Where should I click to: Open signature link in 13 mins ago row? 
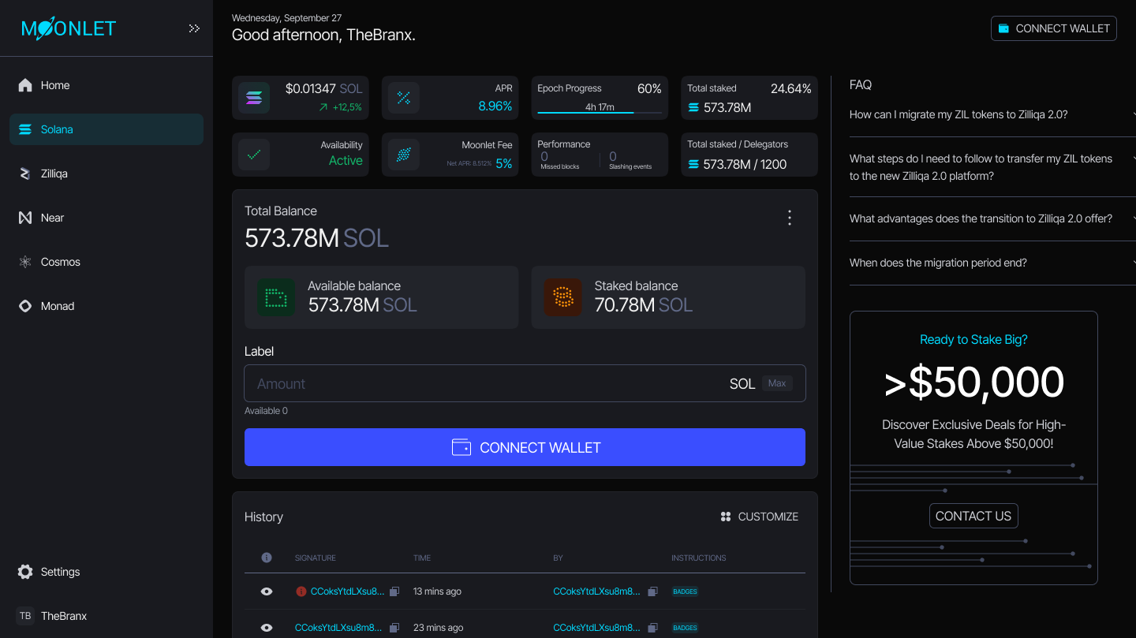coord(348,591)
